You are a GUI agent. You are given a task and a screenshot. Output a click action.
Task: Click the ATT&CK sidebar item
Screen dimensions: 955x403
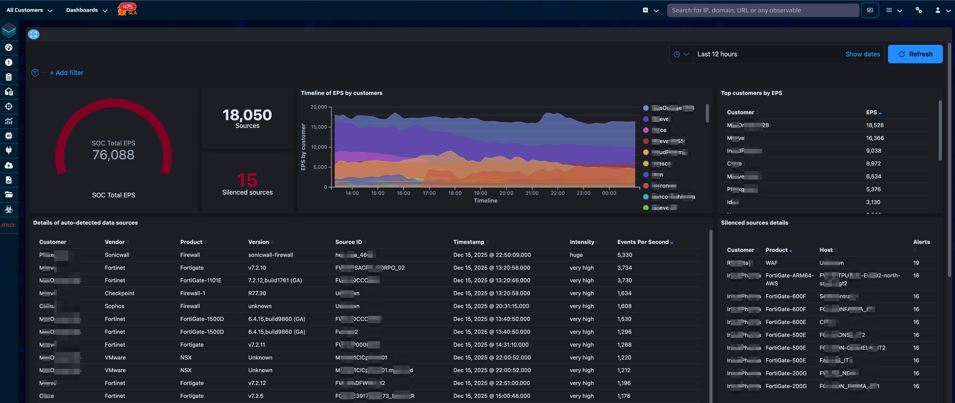tap(8, 225)
